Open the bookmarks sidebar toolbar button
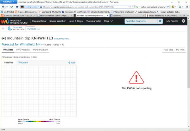The width and height of the screenshot is (190, 131). (174, 7)
